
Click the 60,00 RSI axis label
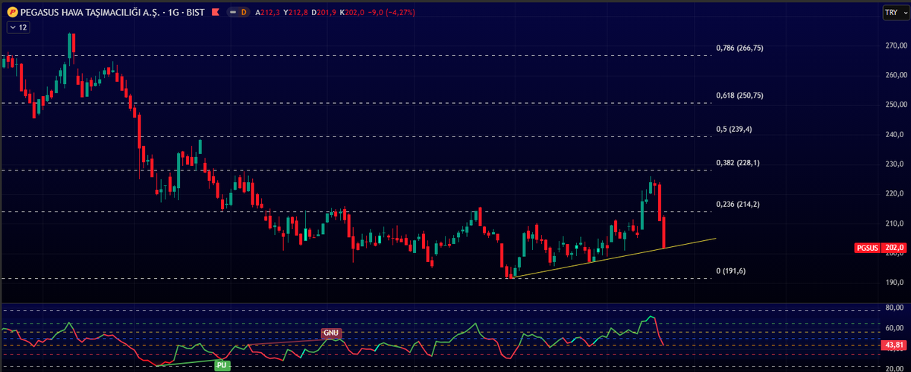tap(896, 328)
